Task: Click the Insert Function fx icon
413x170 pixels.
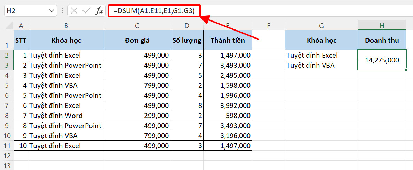Action: (x=99, y=11)
